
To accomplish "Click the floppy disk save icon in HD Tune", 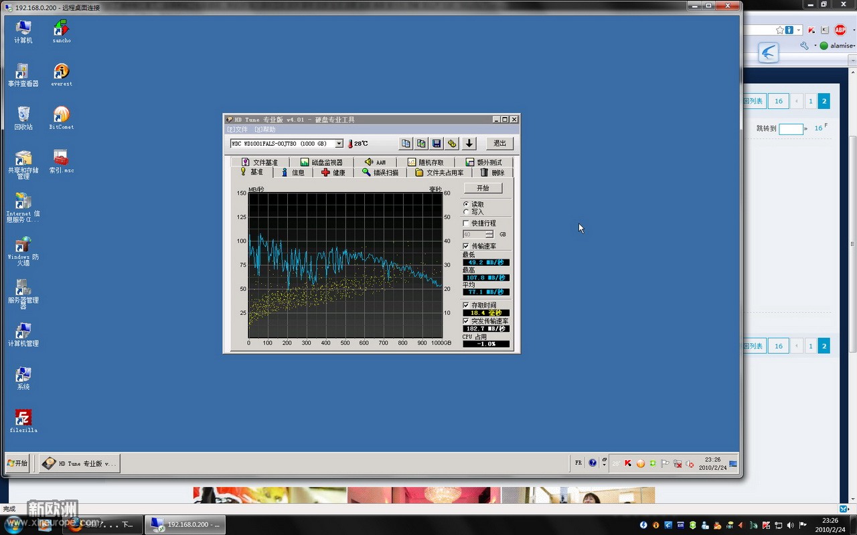I will (x=437, y=143).
